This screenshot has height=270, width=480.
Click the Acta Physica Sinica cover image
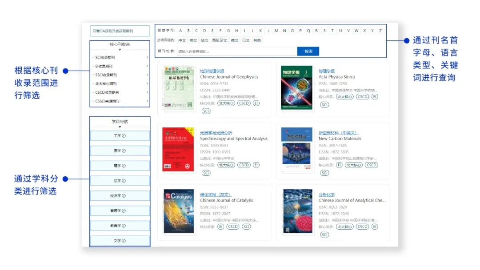click(x=296, y=88)
